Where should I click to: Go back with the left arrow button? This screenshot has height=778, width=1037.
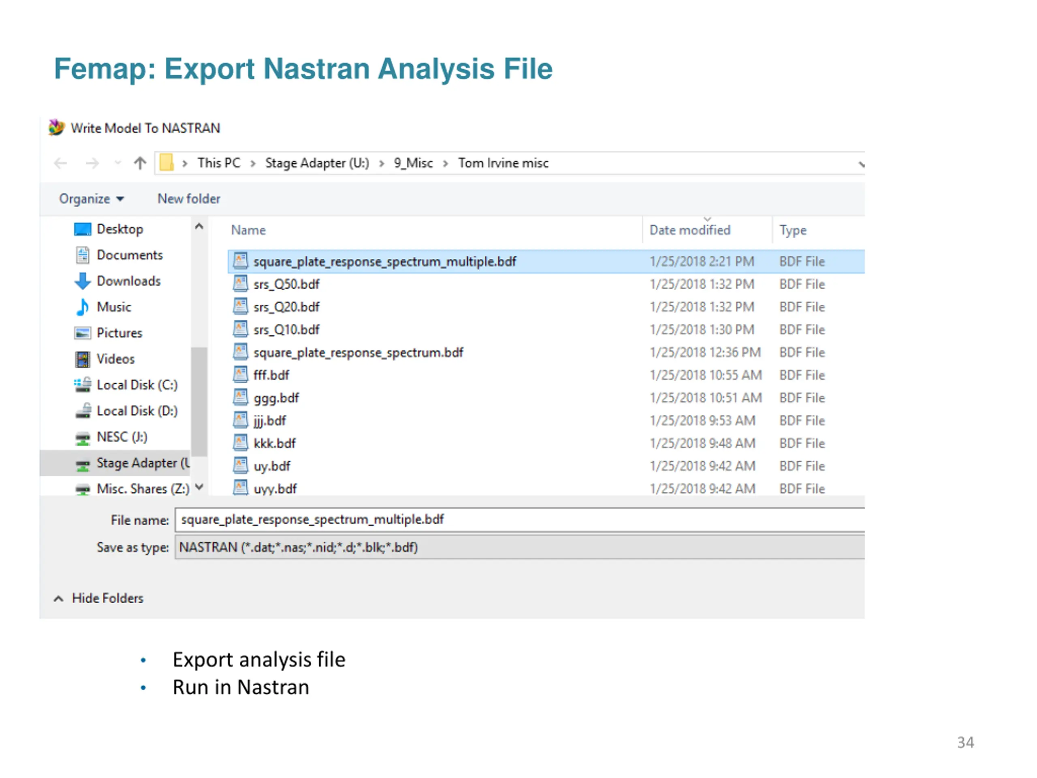point(60,163)
